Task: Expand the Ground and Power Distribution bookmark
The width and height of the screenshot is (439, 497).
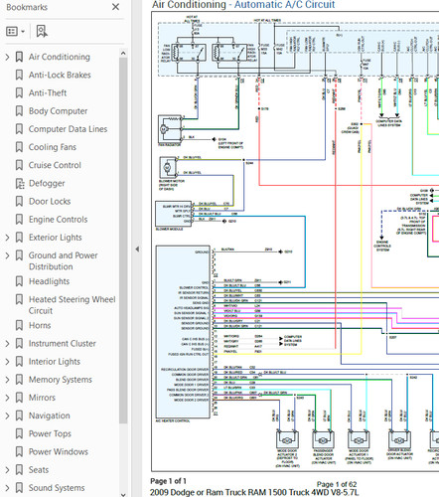Action: pos(7,255)
